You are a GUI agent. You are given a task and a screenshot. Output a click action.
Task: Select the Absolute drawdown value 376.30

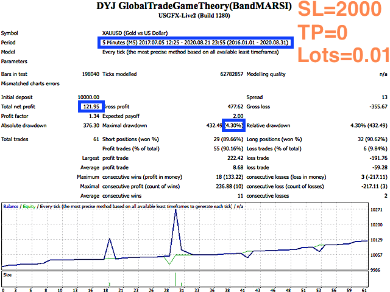click(x=91, y=125)
